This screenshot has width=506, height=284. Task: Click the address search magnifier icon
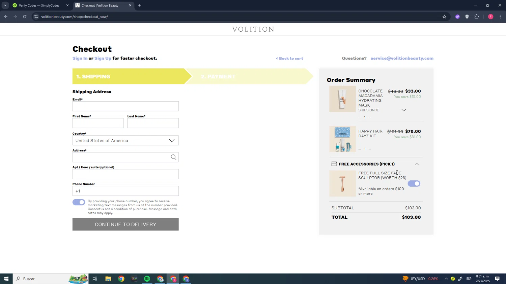coord(173,157)
